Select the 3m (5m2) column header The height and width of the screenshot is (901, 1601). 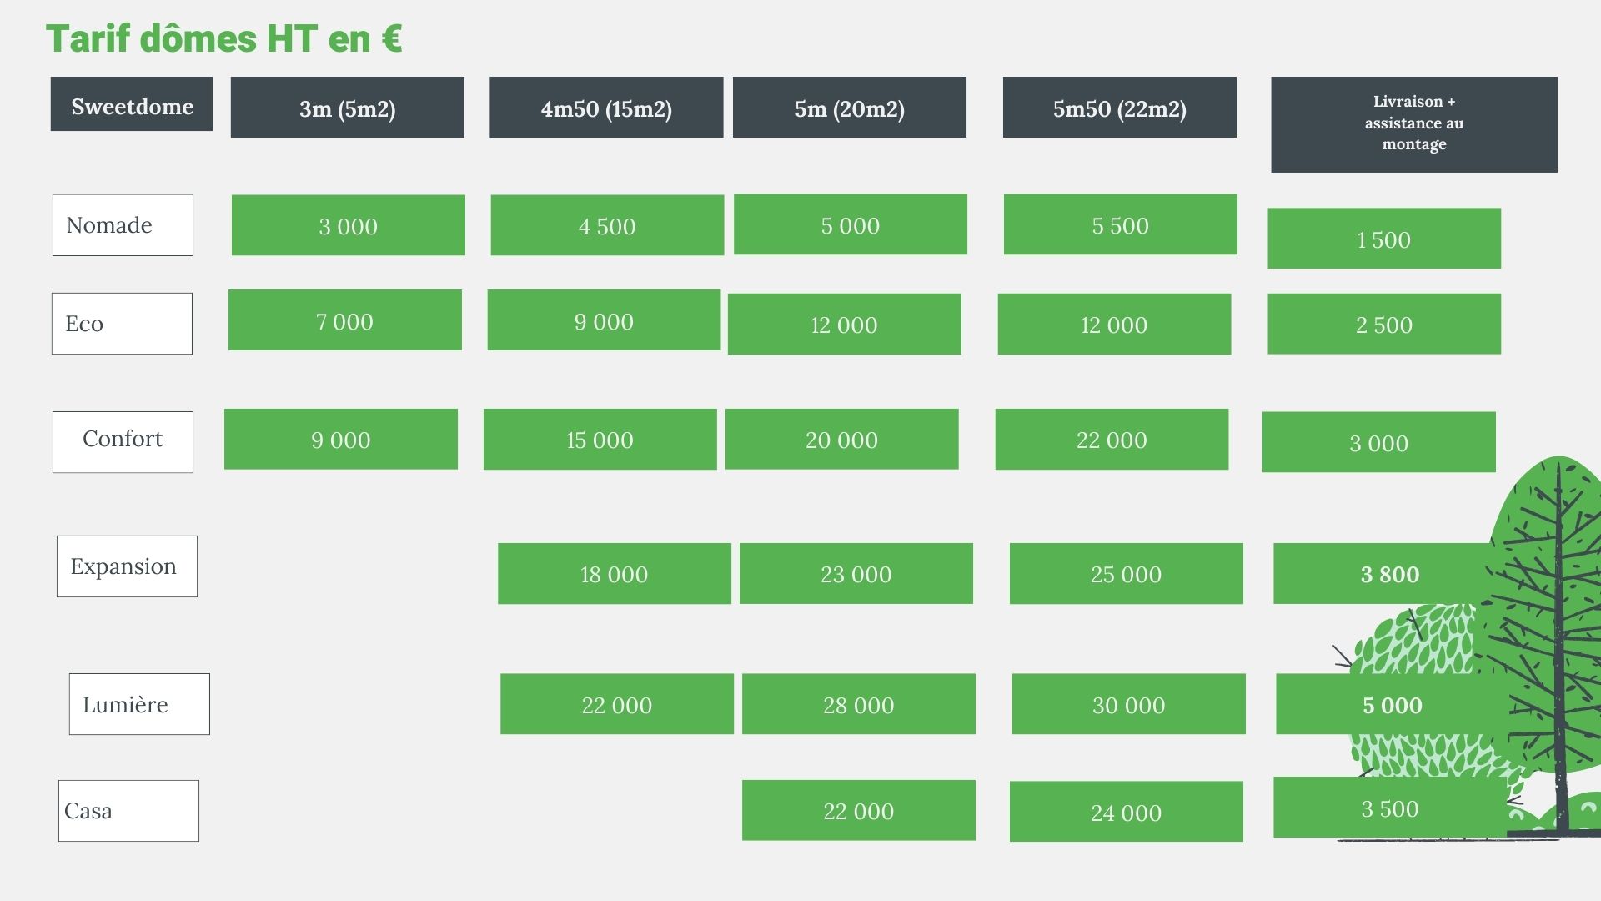(x=347, y=108)
